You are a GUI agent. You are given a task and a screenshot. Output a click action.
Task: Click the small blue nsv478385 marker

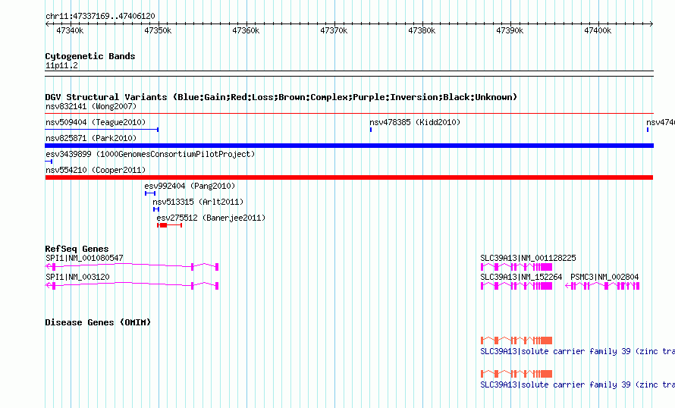[371, 130]
